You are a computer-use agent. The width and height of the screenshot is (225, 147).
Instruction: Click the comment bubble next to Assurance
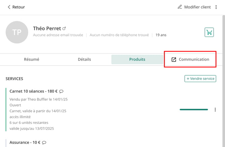[x=44, y=143]
